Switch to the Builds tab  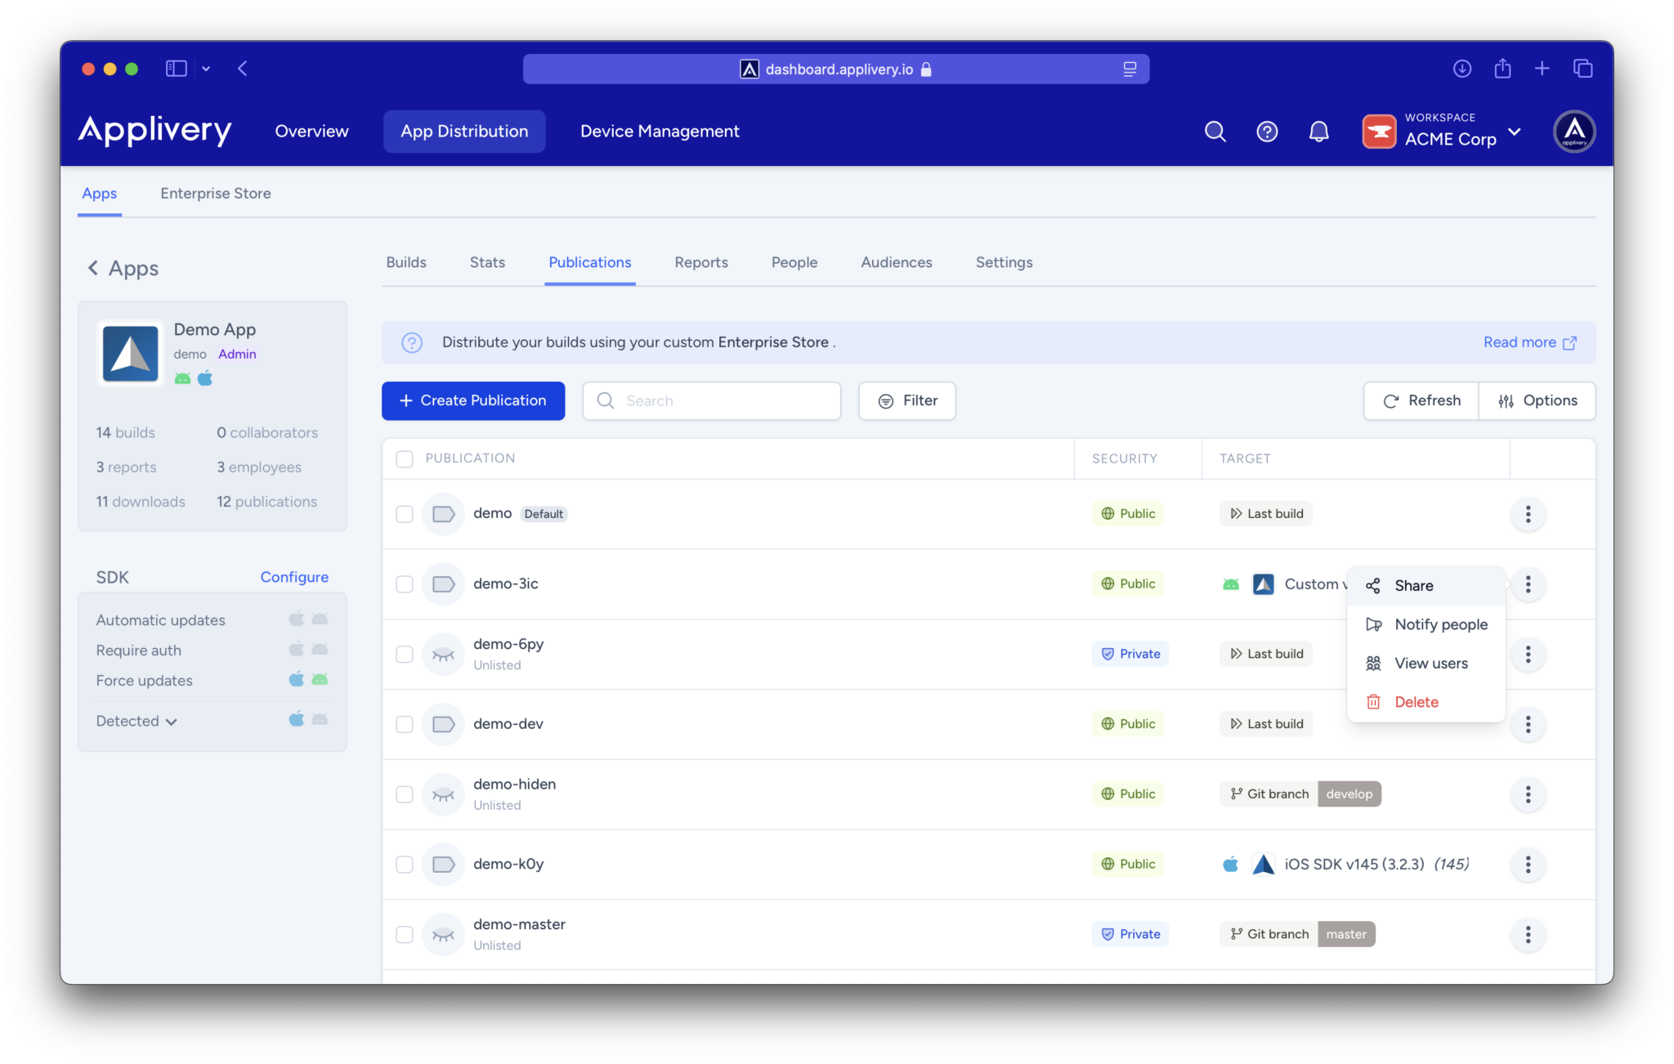click(x=406, y=262)
